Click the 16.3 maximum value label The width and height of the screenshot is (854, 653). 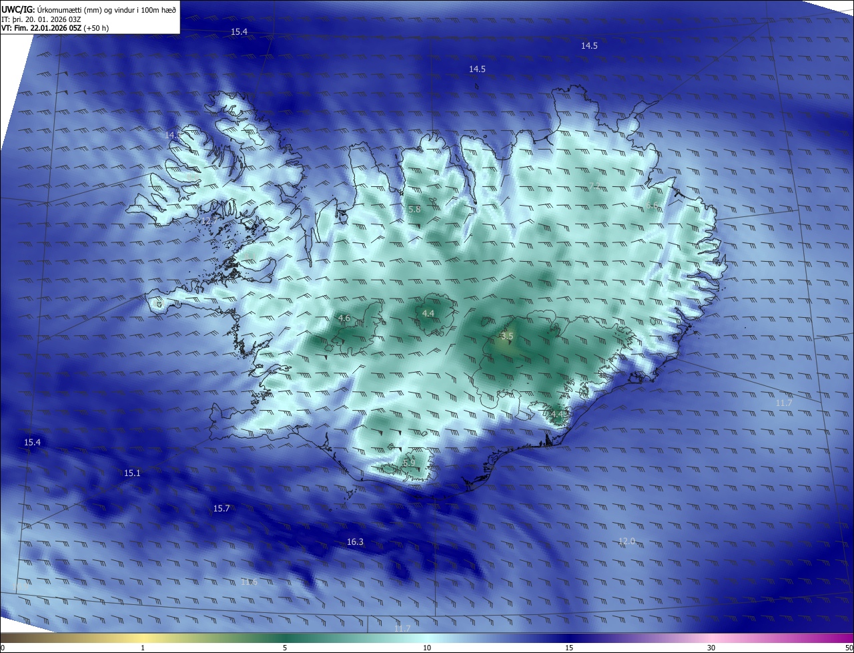(x=355, y=541)
